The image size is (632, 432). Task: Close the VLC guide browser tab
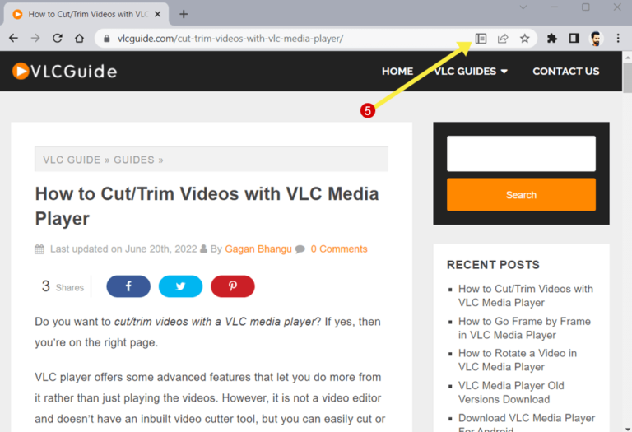point(158,14)
